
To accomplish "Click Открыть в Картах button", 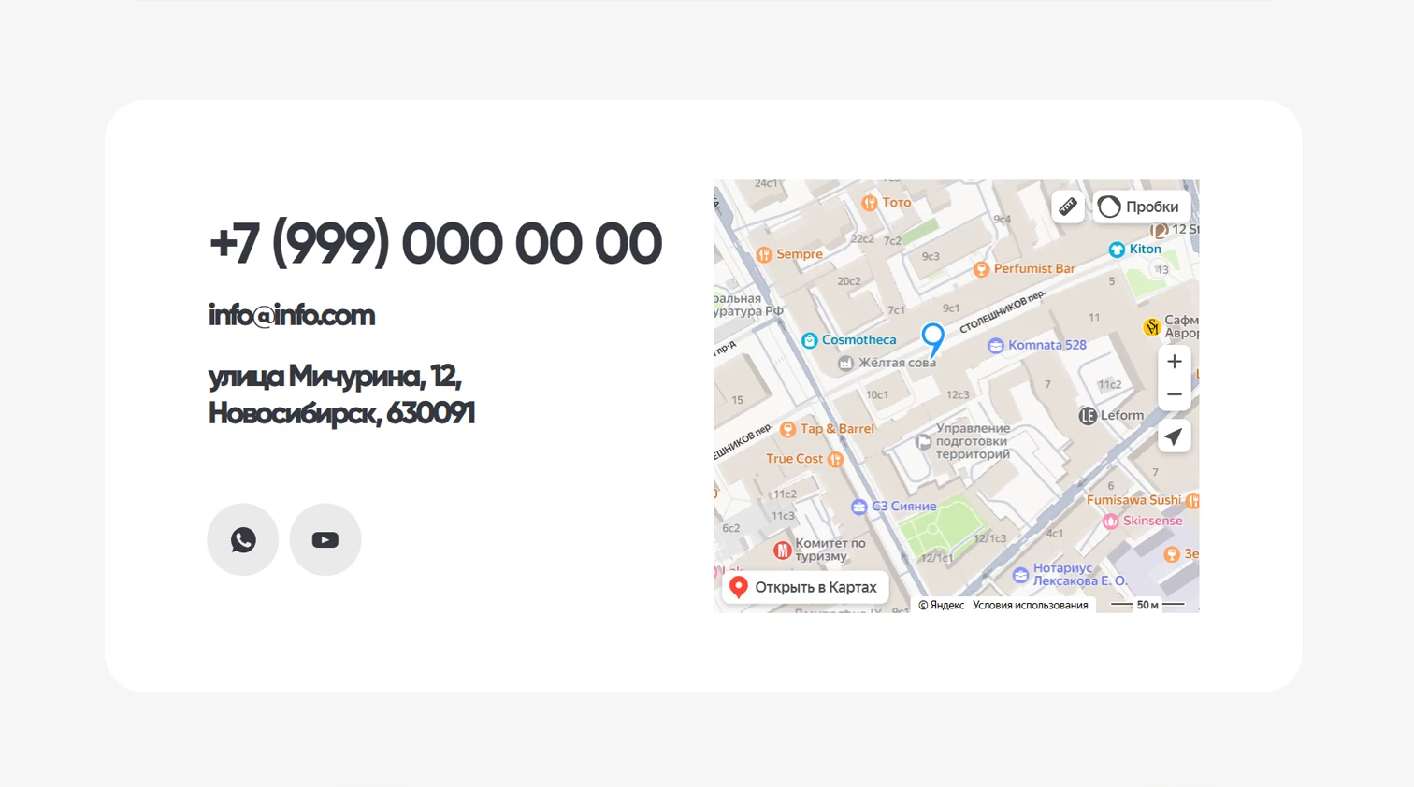I will [x=805, y=587].
